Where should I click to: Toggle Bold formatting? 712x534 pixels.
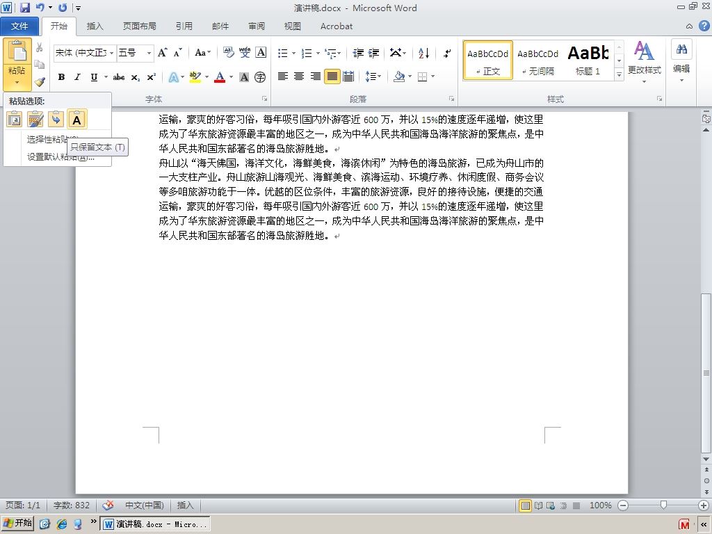pos(61,77)
